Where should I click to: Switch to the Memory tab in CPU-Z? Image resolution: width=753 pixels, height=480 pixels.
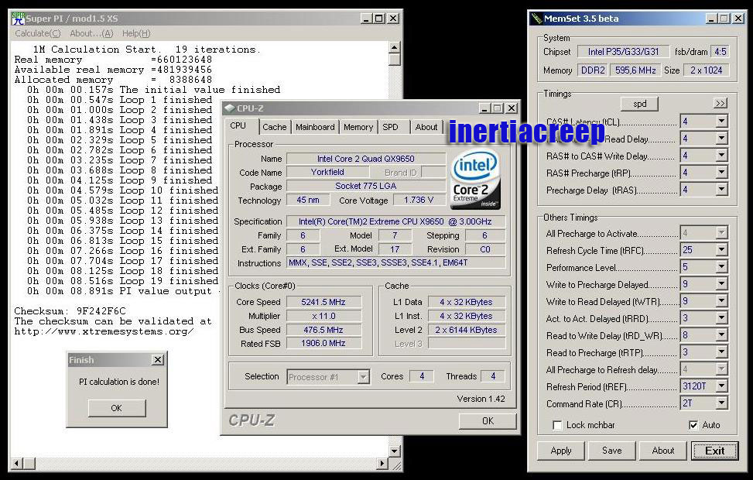point(358,127)
